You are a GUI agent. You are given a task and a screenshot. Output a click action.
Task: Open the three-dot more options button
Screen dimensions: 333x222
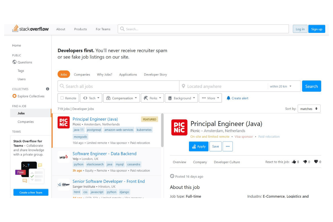[228, 147]
